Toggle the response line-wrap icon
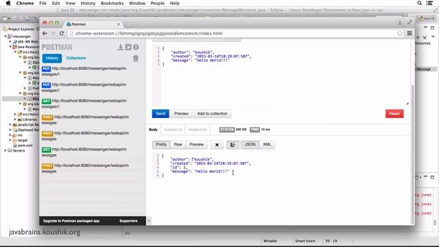Viewport: 439px width, 247px height. click(233, 145)
